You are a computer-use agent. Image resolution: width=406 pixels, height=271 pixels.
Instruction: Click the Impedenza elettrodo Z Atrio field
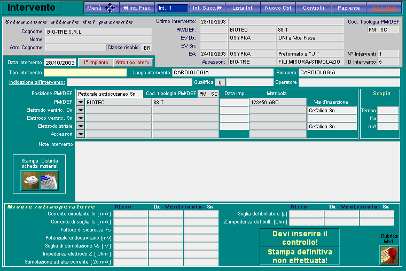131,254
